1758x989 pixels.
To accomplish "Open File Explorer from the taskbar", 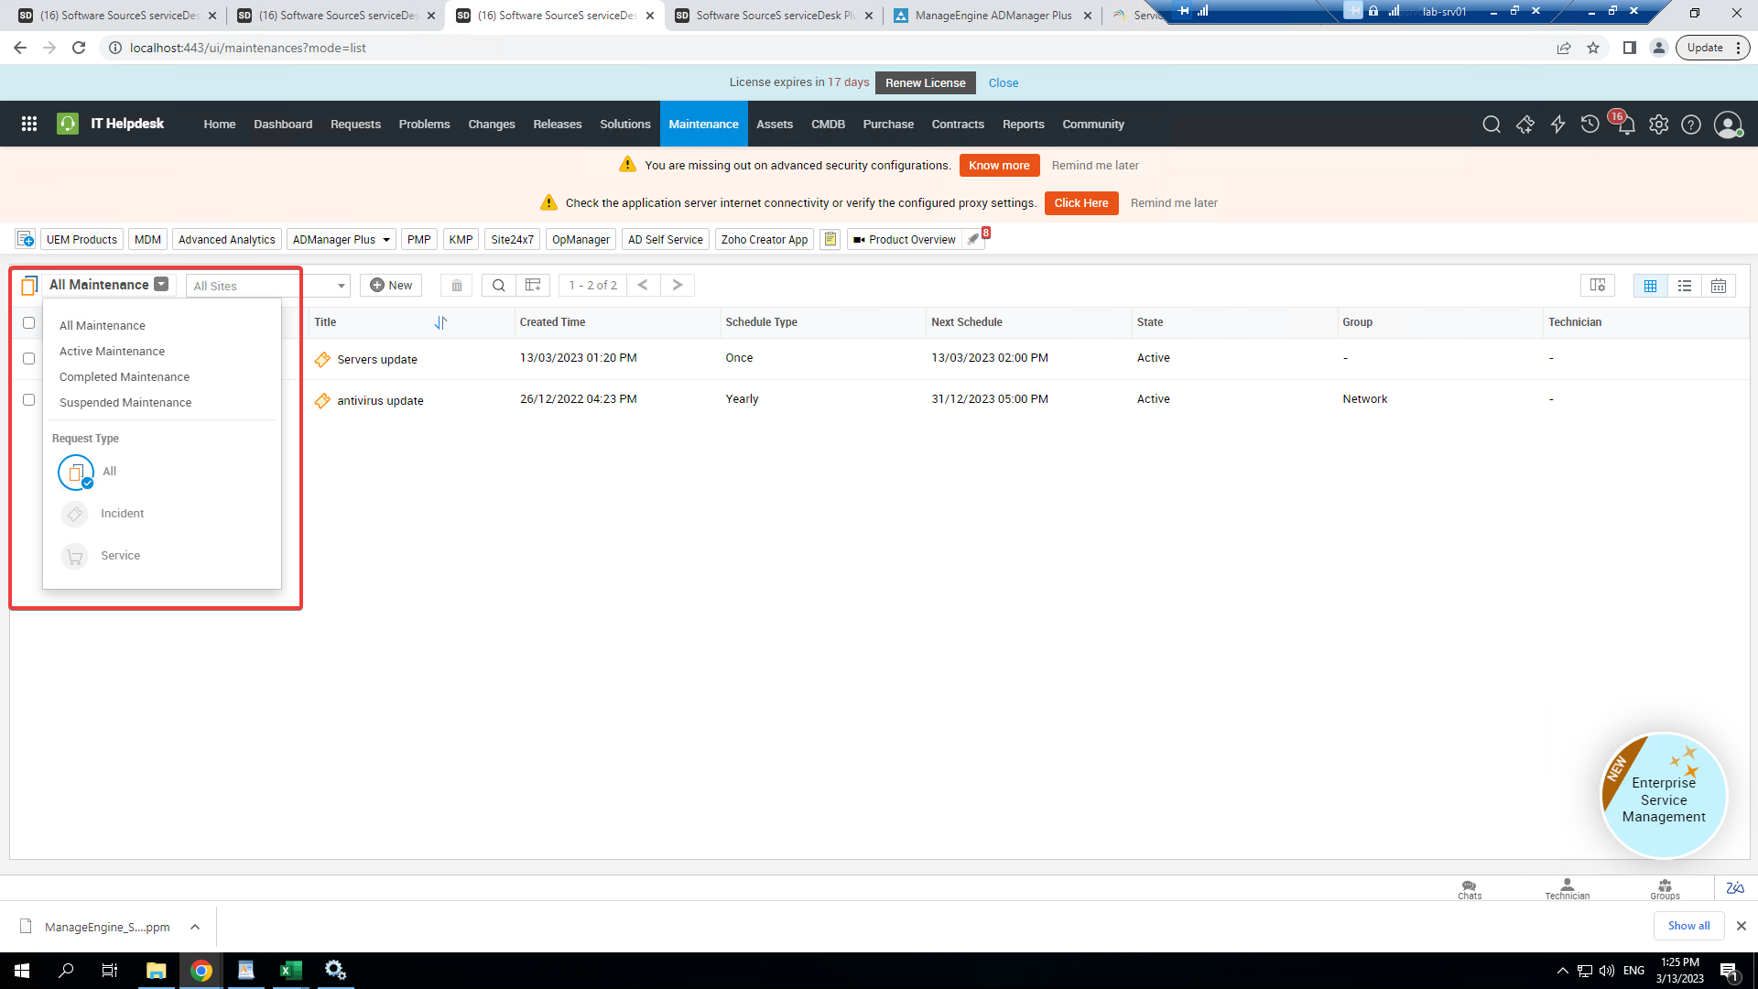I will tap(156, 971).
